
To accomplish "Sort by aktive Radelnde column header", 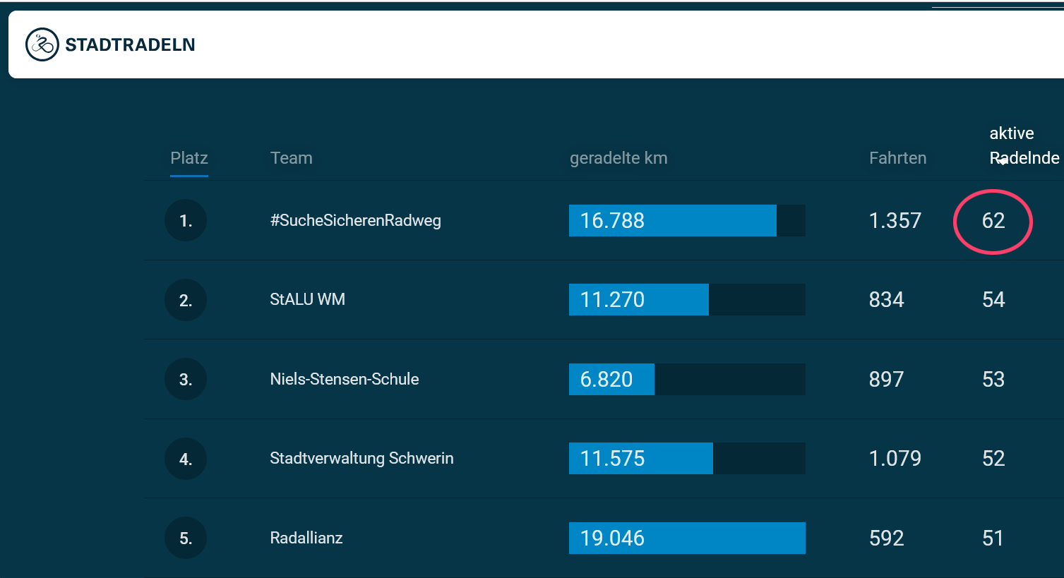I will point(1024,145).
